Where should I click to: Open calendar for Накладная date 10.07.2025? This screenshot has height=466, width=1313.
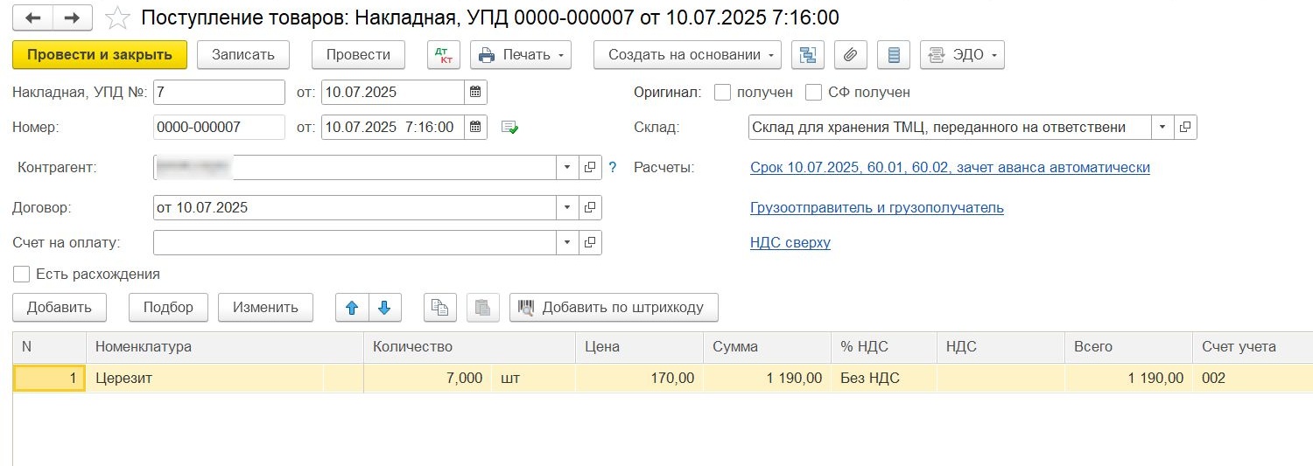coord(475,92)
